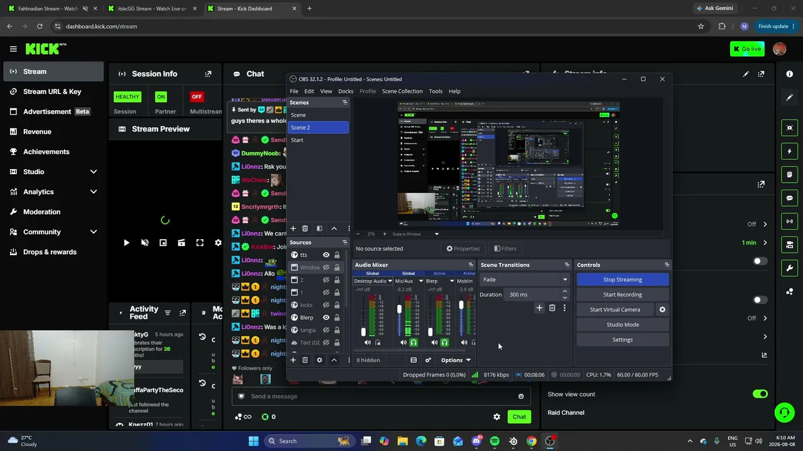Expand the Studio sidebar section
This screenshot has width=803, height=451.
click(93, 172)
